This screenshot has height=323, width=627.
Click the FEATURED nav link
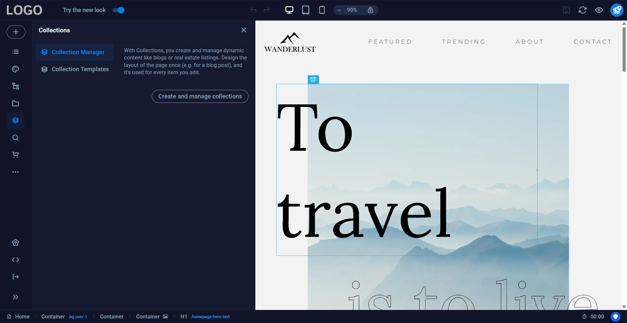[x=390, y=42]
